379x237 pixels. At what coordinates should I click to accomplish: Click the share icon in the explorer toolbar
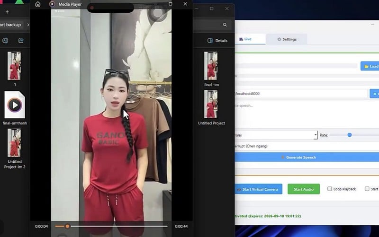click(x=21, y=41)
